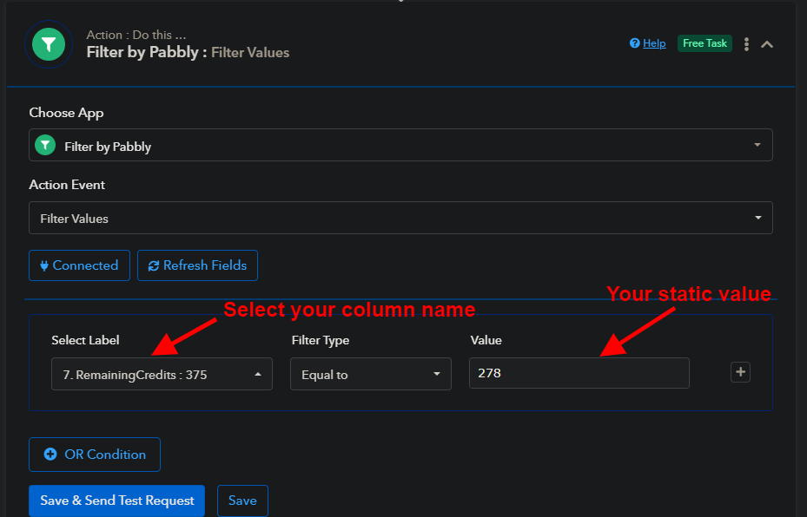
Task: Click the Value input field containing 278
Action: pyautogui.click(x=579, y=373)
